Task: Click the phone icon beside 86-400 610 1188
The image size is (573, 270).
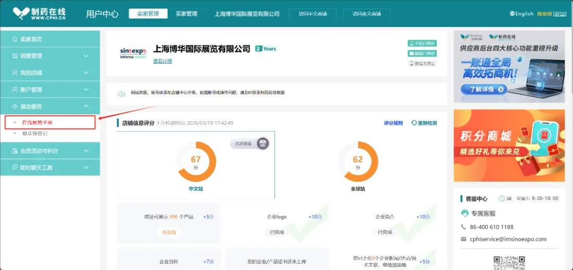Action: coord(464,227)
